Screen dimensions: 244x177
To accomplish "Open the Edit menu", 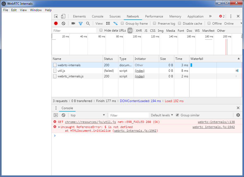I will click(x=14, y=10).
